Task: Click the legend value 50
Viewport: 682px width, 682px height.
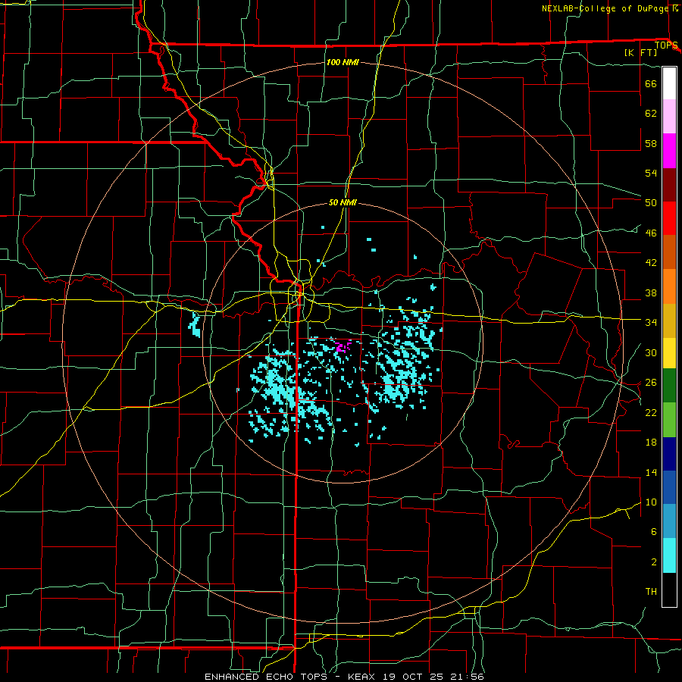Action: pos(651,203)
